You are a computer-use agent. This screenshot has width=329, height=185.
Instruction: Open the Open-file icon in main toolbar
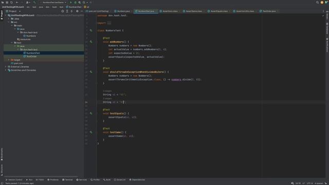pos(3,2)
